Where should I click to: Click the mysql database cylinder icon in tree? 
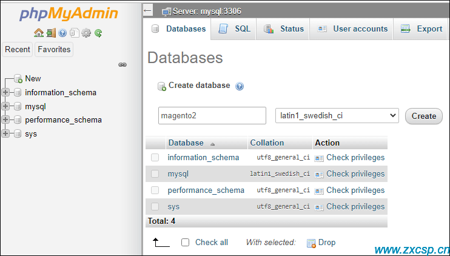[18, 107]
